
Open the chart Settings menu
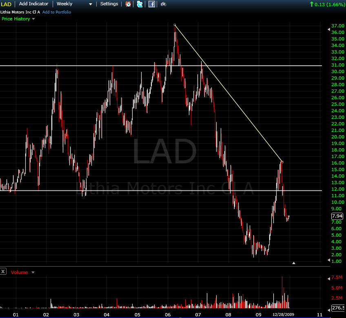coord(109,4)
